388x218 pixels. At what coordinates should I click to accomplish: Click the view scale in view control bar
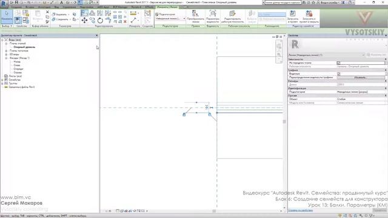pyautogui.click(x=108, y=211)
